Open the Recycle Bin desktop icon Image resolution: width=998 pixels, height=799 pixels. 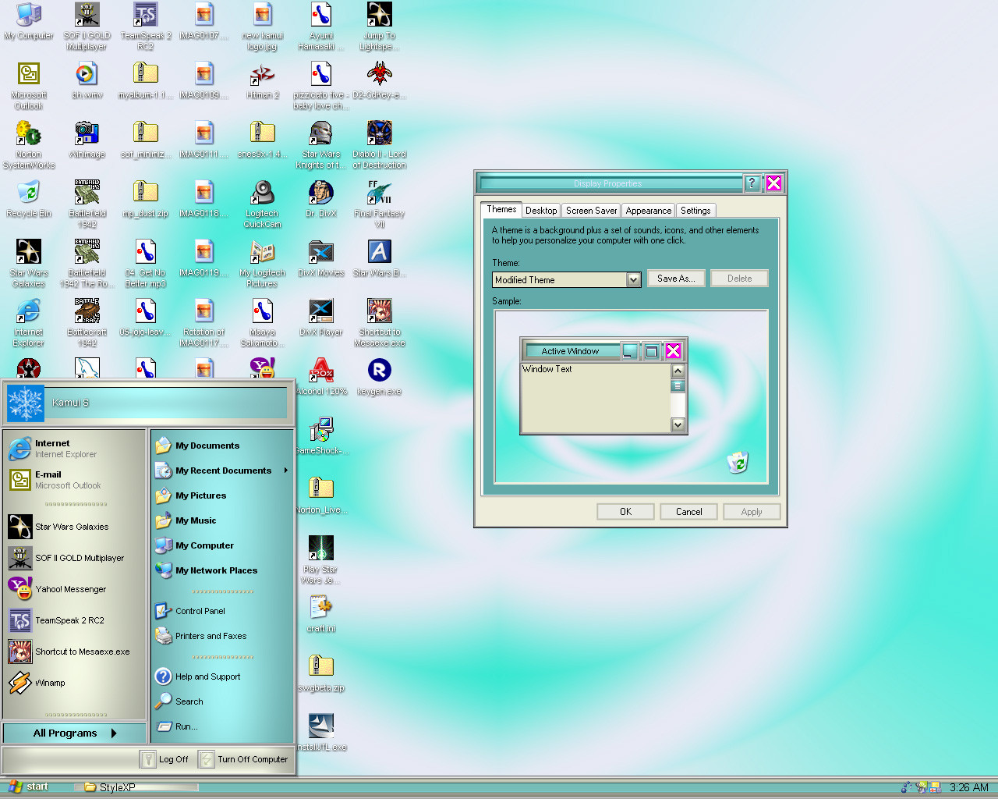[29, 199]
